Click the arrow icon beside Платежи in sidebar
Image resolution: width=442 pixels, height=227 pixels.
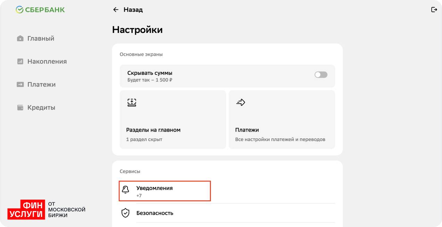[20, 85]
